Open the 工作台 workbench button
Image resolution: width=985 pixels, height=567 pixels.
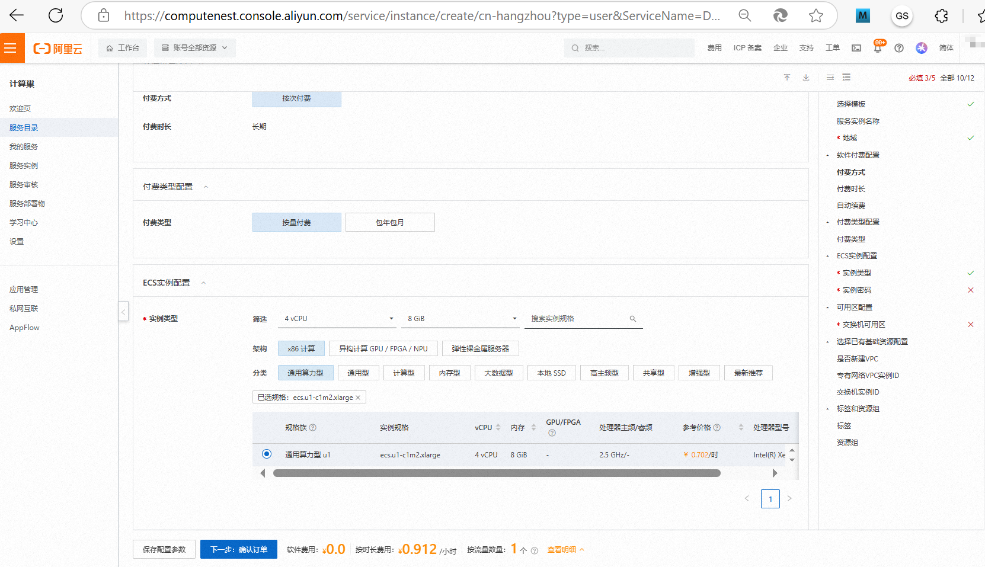(x=123, y=48)
